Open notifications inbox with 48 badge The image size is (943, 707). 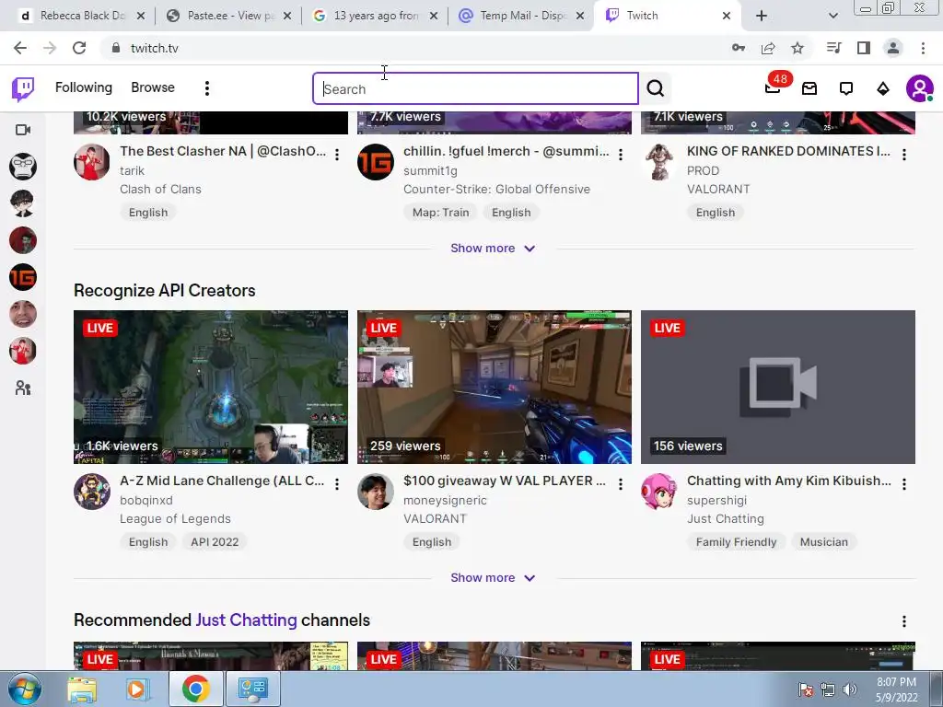coord(773,88)
